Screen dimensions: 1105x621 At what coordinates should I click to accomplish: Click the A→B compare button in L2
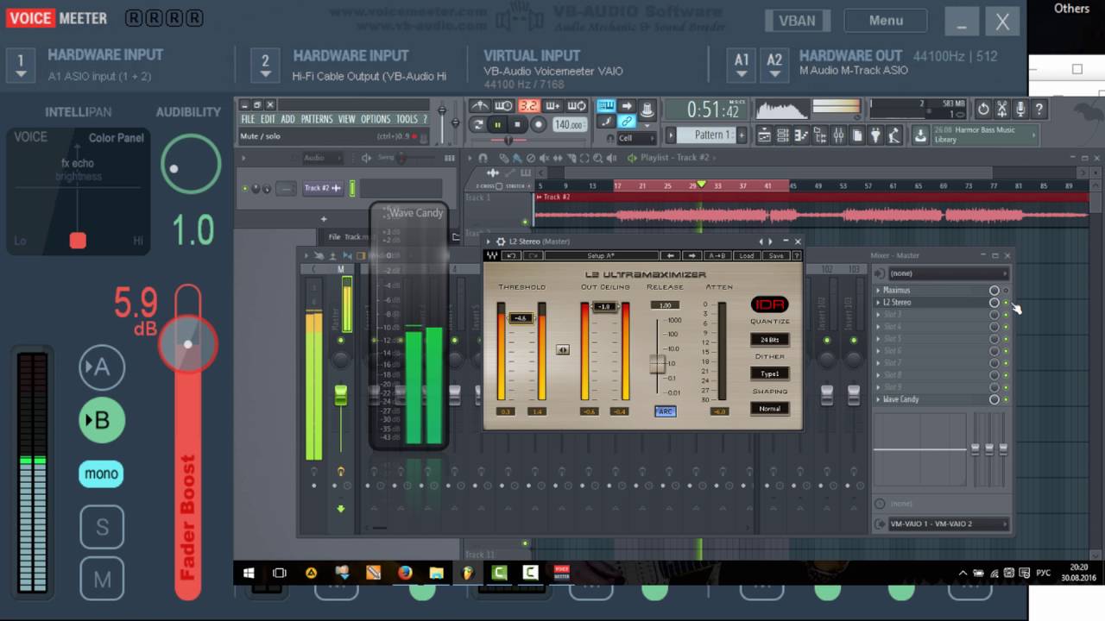pyautogui.click(x=717, y=255)
